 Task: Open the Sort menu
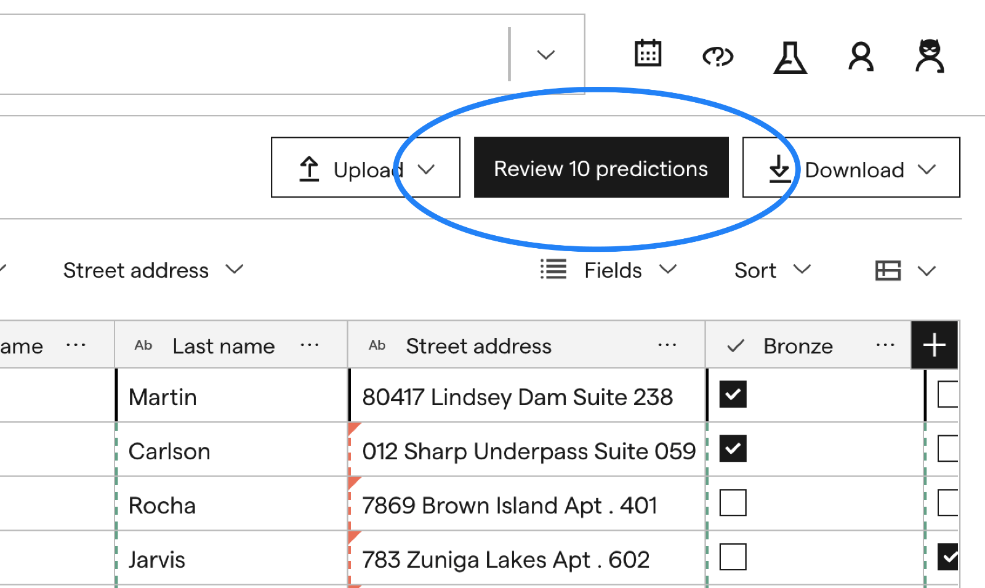pyautogui.click(x=773, y=270)
